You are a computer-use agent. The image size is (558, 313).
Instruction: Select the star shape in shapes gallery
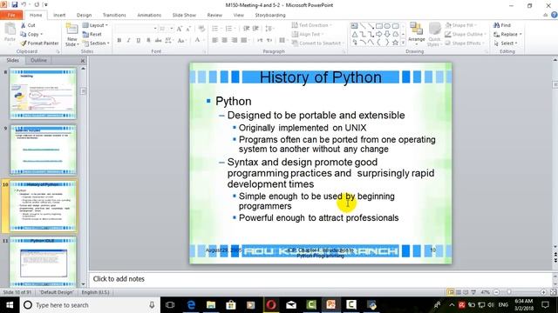pyautogui.click(x=395, y=43)
